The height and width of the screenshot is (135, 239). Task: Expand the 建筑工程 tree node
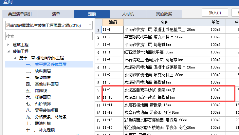point(8,45)
